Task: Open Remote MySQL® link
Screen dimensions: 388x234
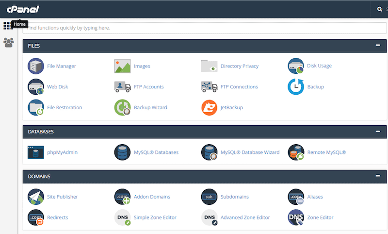Action: coord(326,152)
